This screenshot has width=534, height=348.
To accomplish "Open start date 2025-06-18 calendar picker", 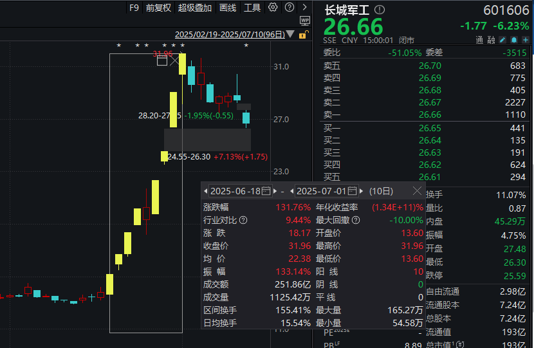I will click(x=266, y=191).
